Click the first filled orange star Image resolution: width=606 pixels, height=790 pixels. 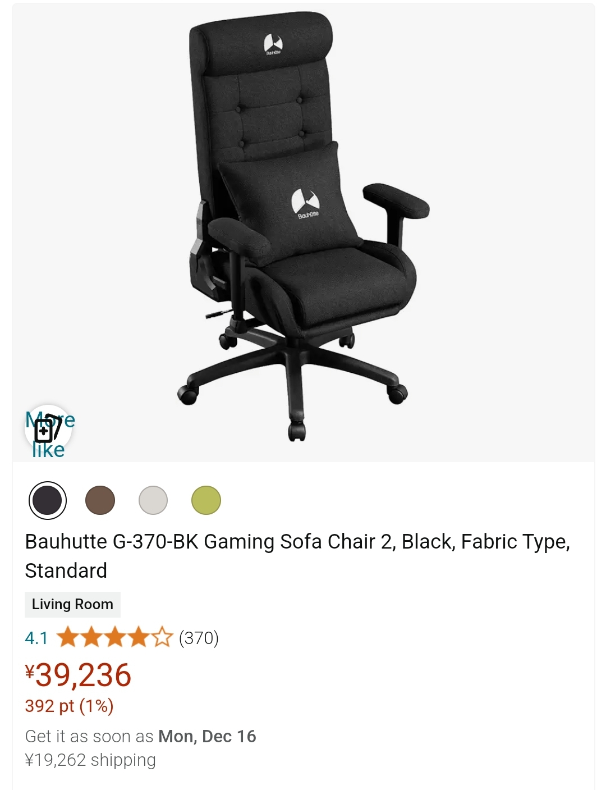[67, 637]
